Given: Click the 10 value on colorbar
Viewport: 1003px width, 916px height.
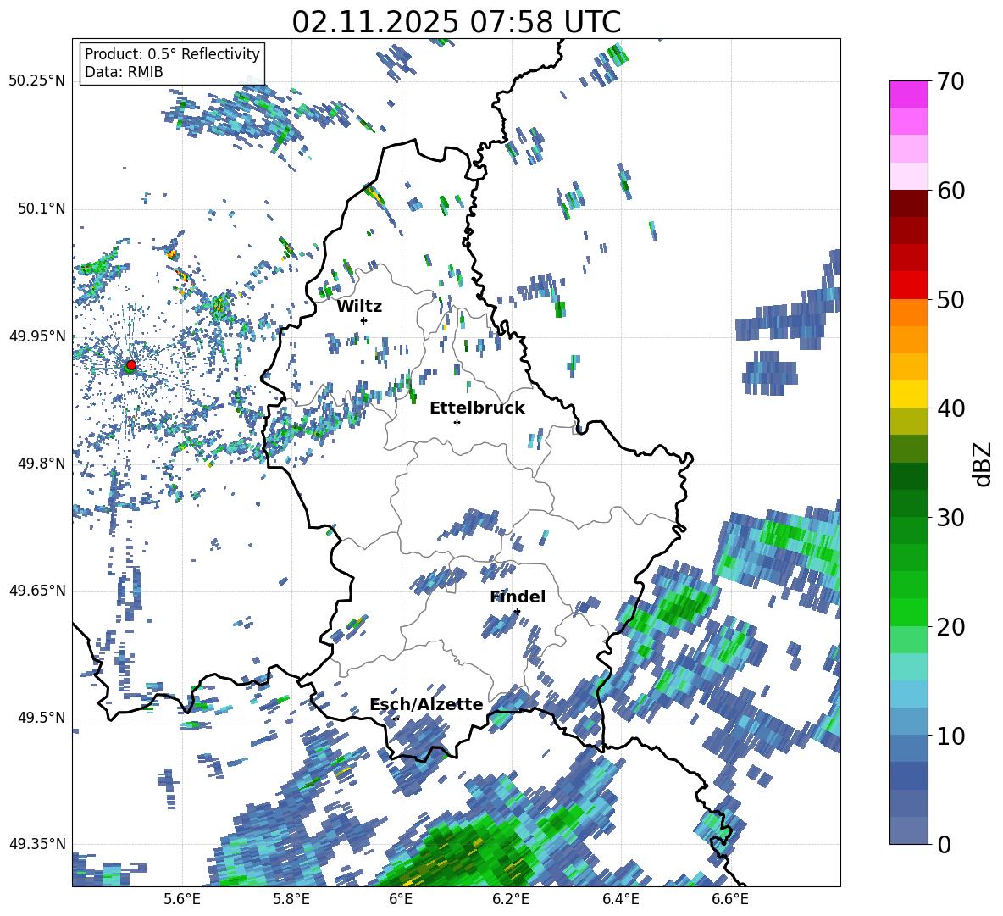Looking at the screenshot, I should tap(950, 736).
